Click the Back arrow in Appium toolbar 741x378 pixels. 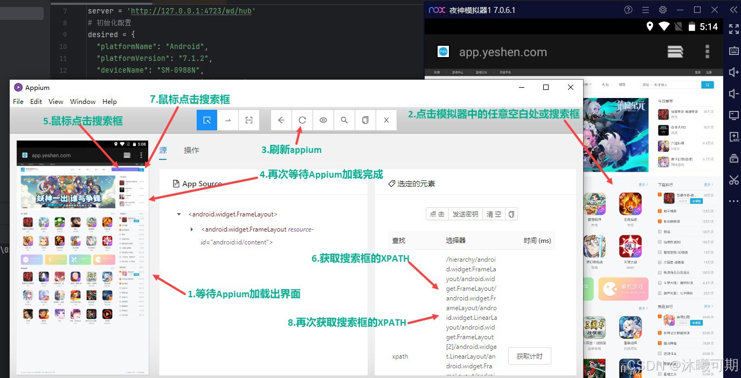[x=281, y=120]
